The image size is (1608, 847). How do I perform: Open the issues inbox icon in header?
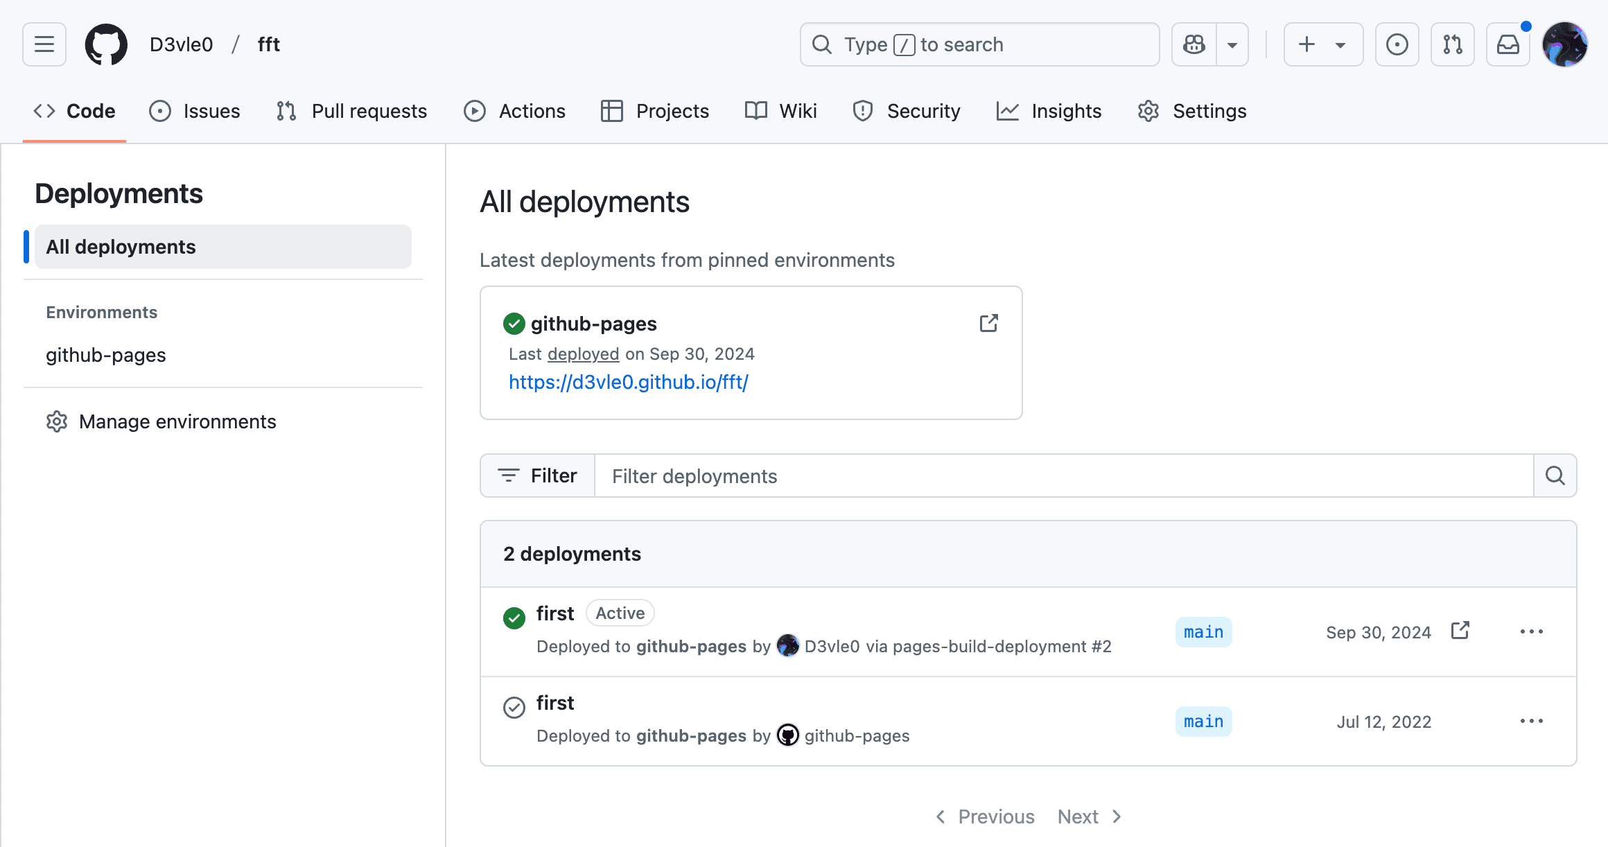point(1397,44)
